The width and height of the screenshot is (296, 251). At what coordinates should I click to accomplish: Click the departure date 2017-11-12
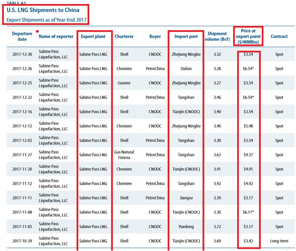(22, 184)
